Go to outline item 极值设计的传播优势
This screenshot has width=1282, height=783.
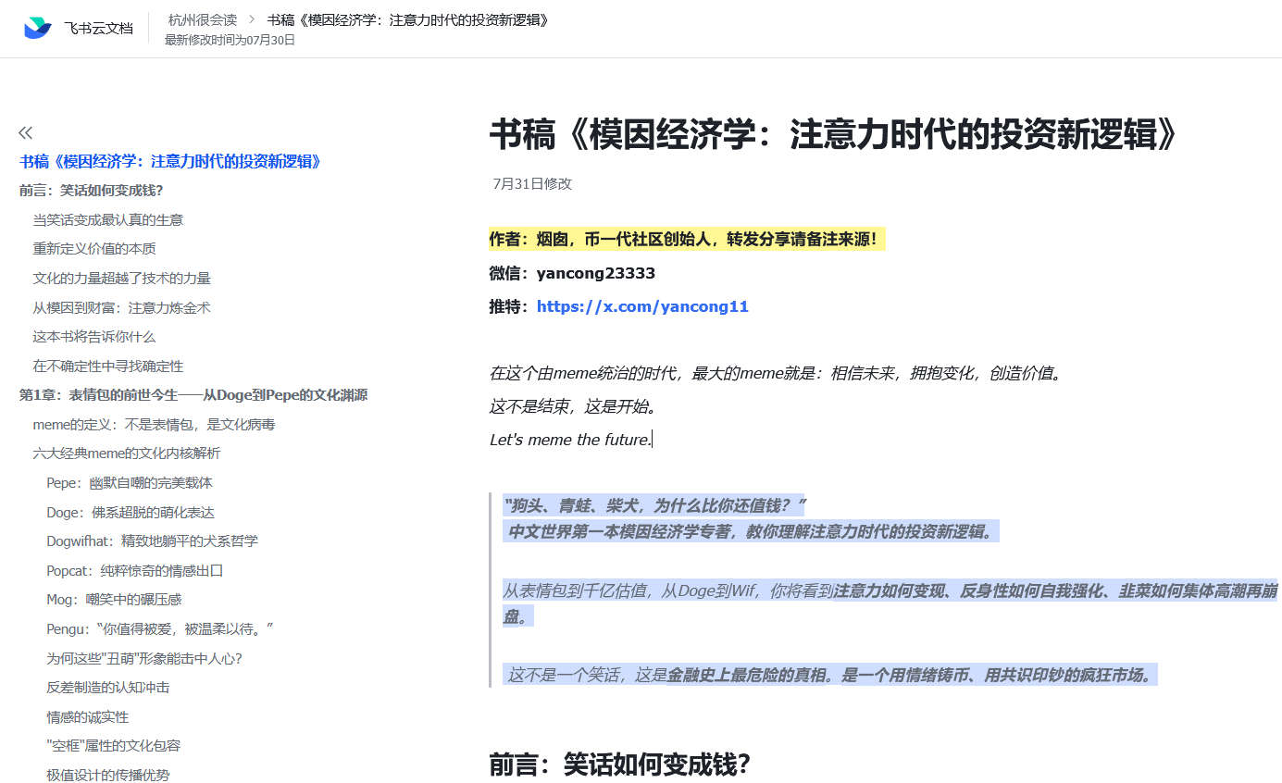click(x=108, y=776)
